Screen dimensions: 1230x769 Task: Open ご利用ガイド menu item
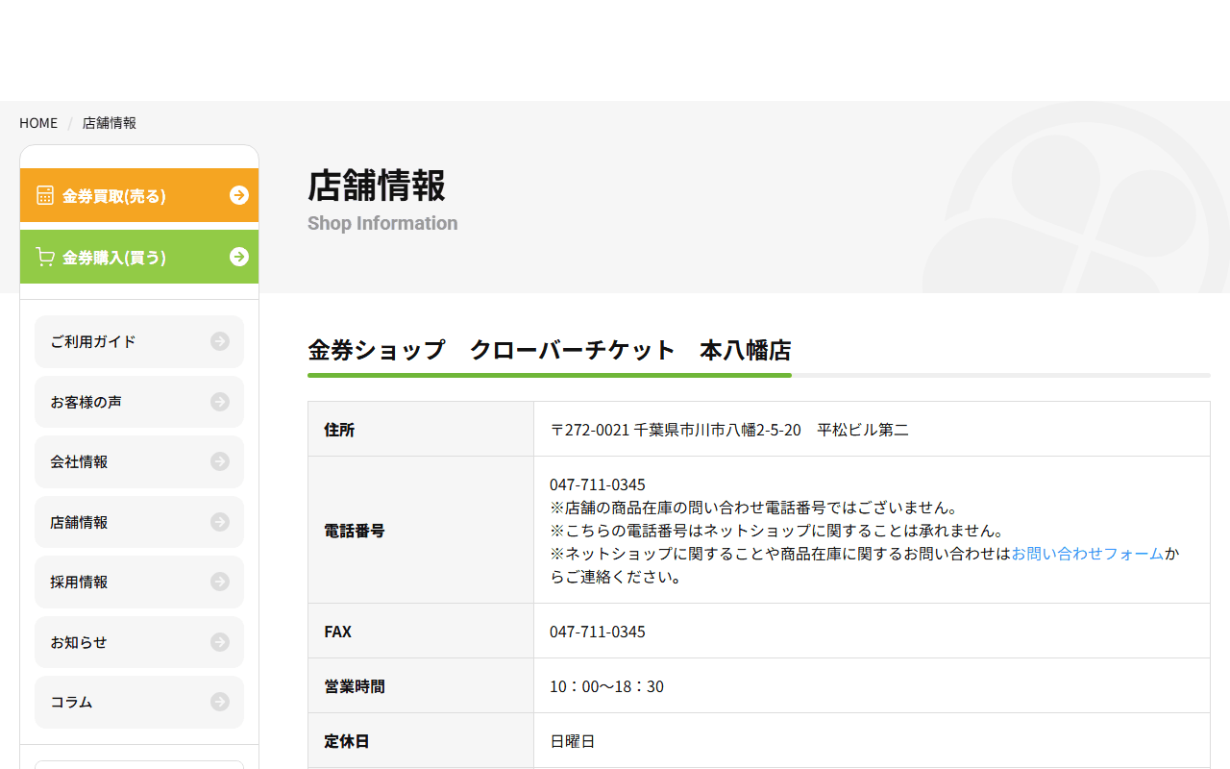tap(139, 341)
